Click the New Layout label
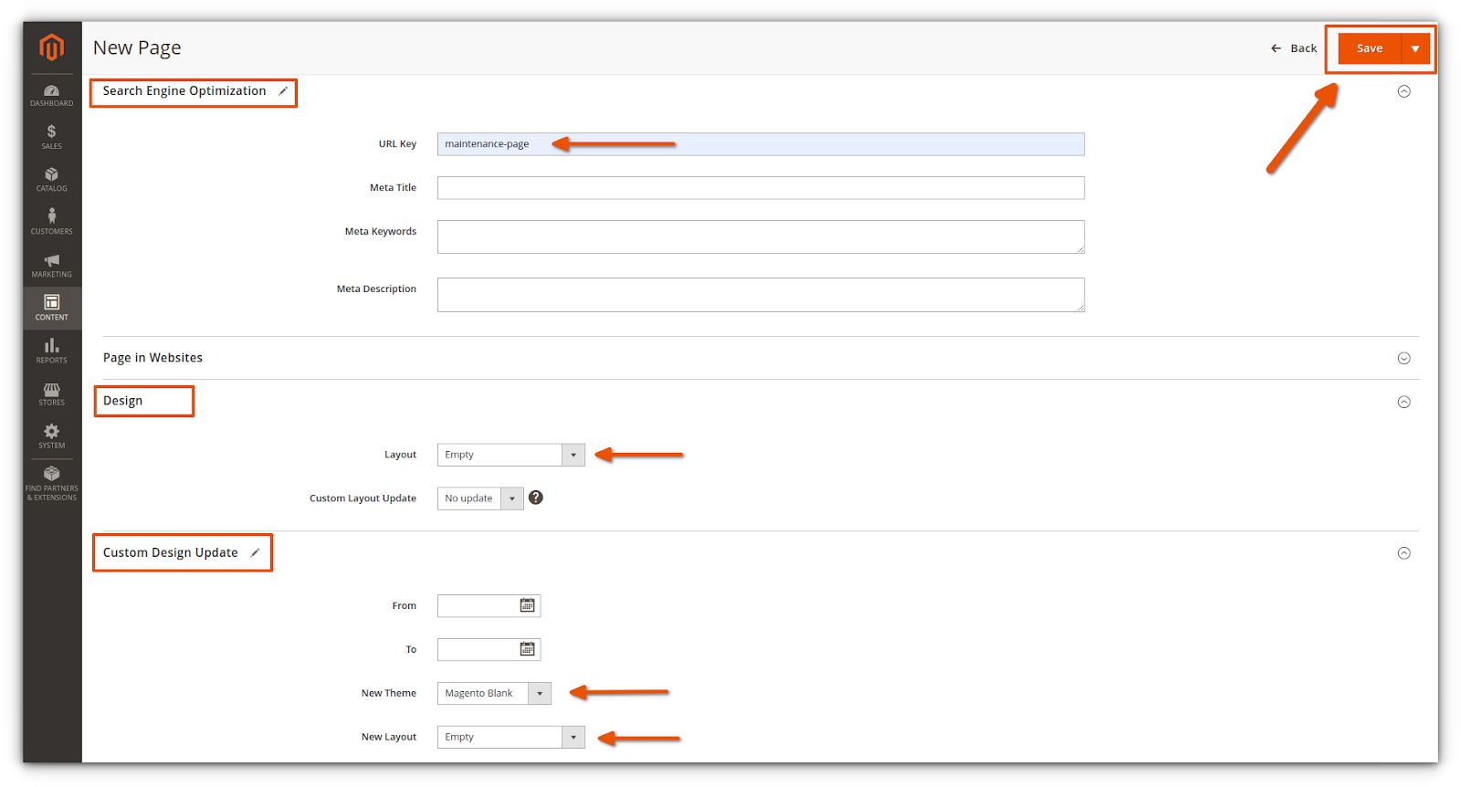The image size is (1461, 787). 389,738
